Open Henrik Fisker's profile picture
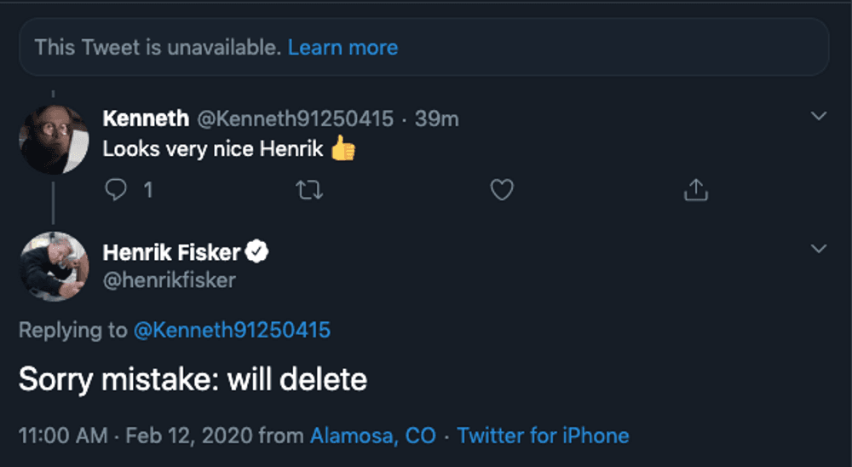852x467 pixels. (x=54, y=266)
